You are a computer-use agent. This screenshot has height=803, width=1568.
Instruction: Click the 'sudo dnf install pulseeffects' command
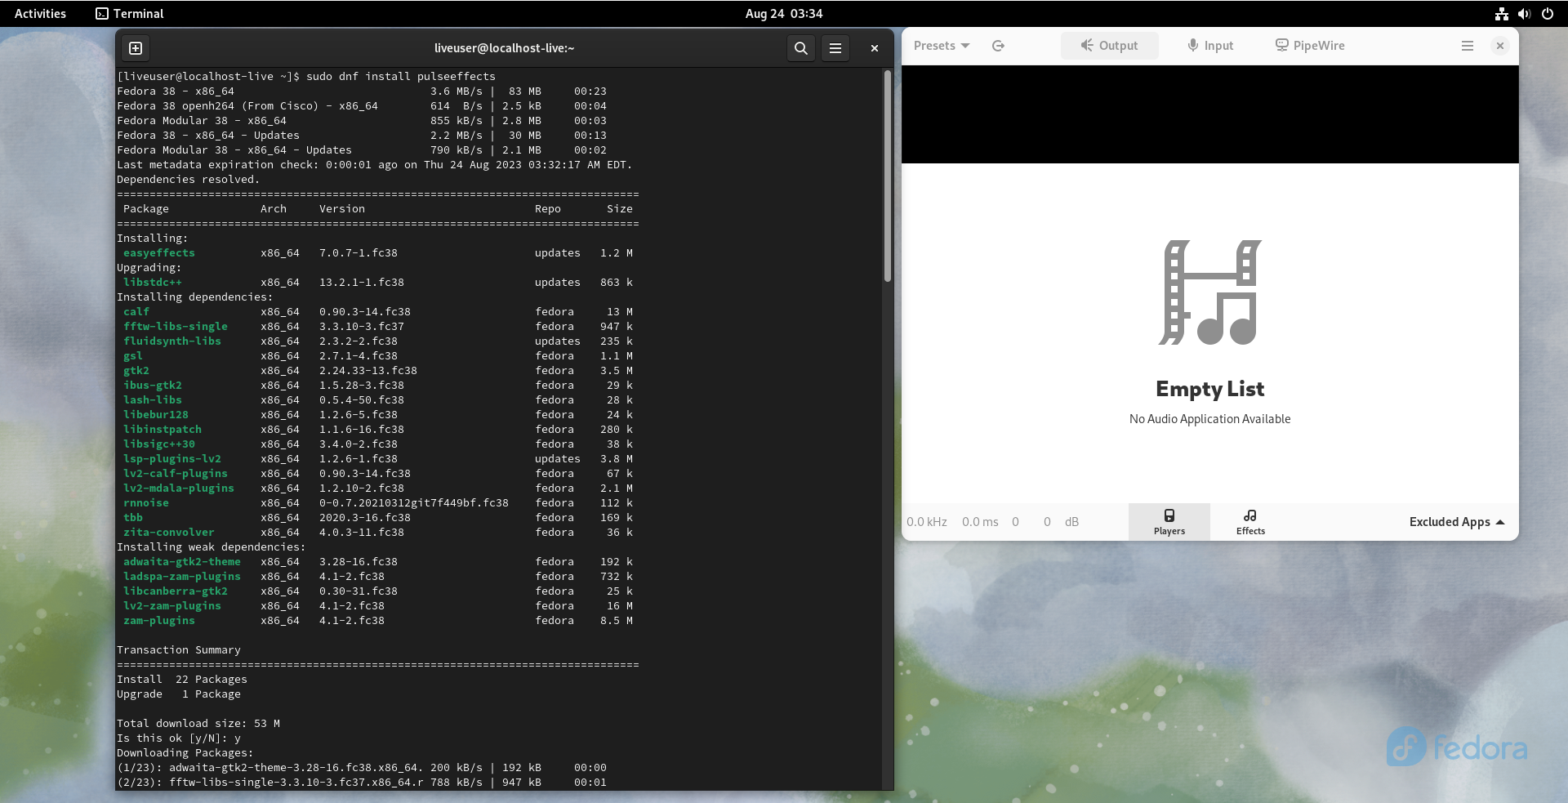[401, 77]
